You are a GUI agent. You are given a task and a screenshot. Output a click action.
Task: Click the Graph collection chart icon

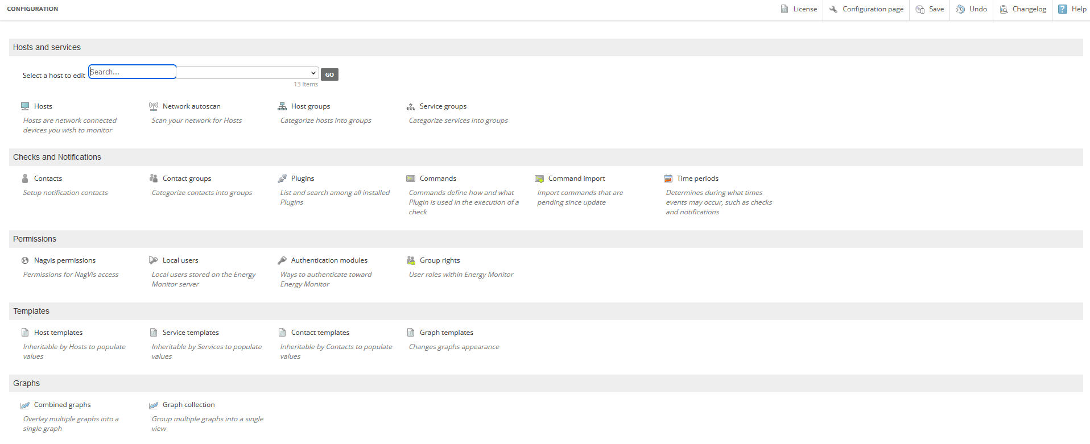[154, 405]
